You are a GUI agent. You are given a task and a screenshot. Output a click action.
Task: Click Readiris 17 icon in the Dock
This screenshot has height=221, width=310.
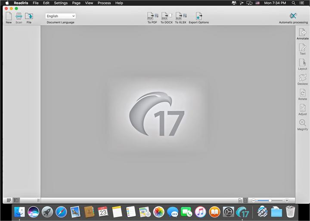point(242,212)
